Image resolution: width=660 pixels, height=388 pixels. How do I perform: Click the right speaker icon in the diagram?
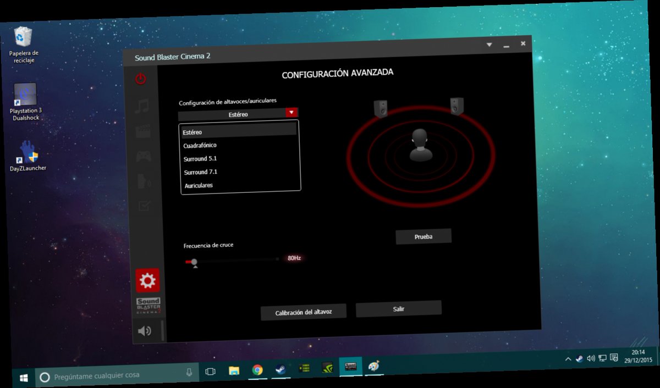click(457, 106)
